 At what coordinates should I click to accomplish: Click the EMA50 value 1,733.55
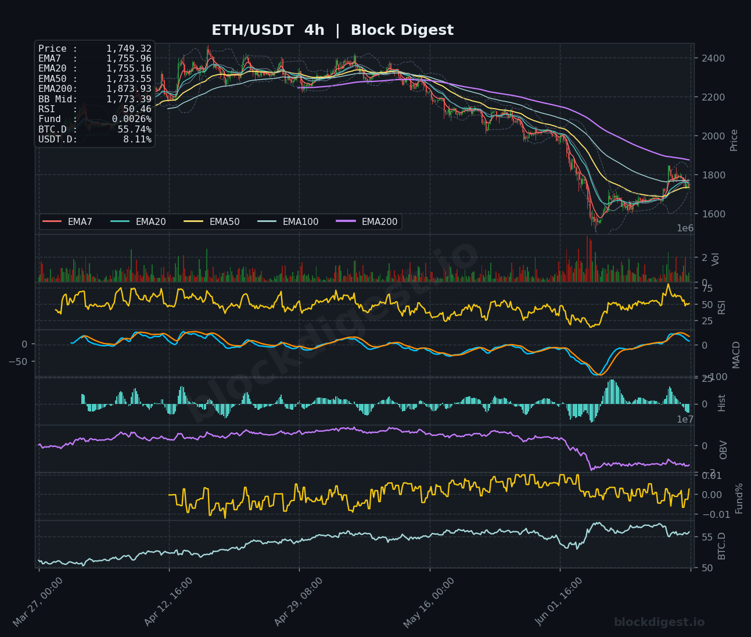click(x=129, y=79)
